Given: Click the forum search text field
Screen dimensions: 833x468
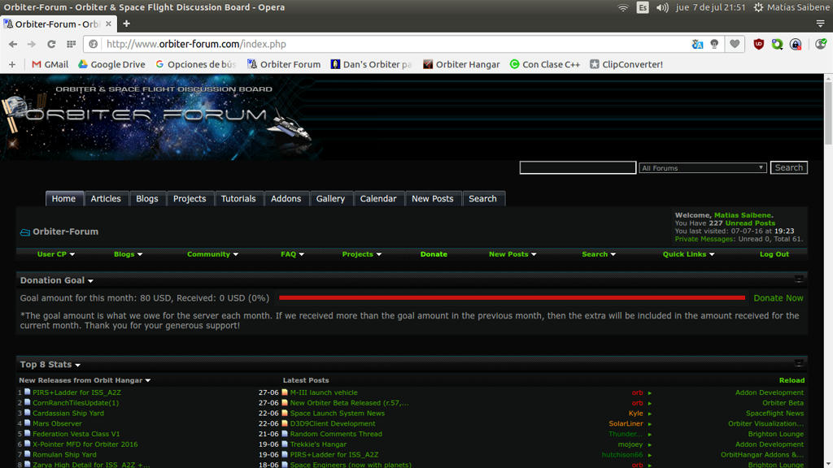Looking at the screenshot, I should coord(578,167).
